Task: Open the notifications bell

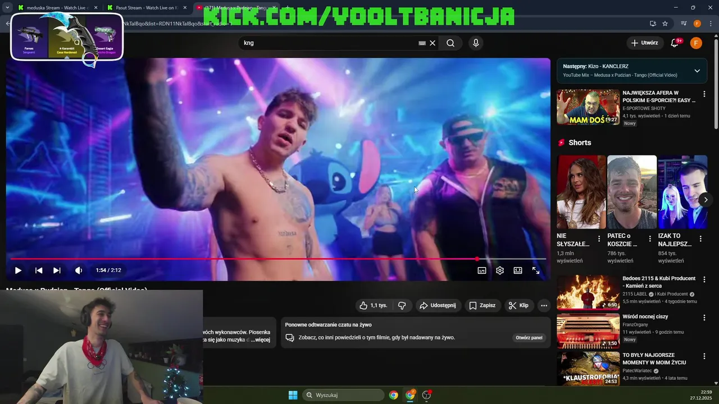Action: click(x=675, y=43)
